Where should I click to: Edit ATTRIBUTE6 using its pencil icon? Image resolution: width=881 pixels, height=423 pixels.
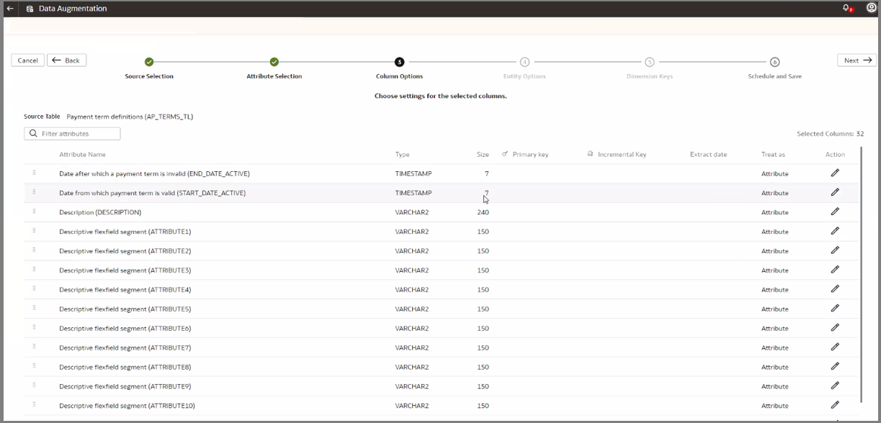click(x=835, y=327)
